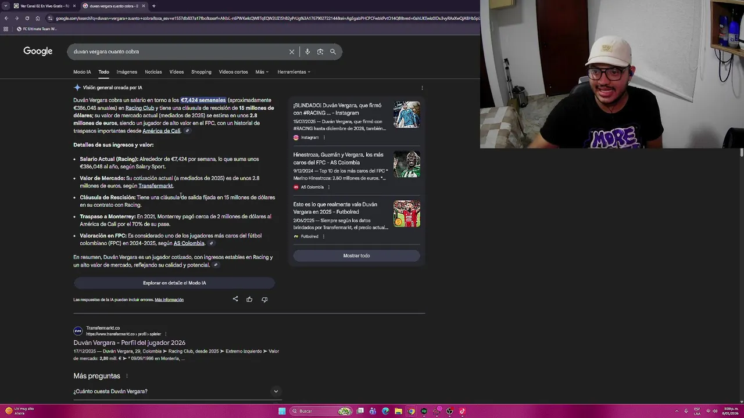Open Microsoft Edge from taskbar
This screenshot has height=418, width=744.
click(385, 411)
